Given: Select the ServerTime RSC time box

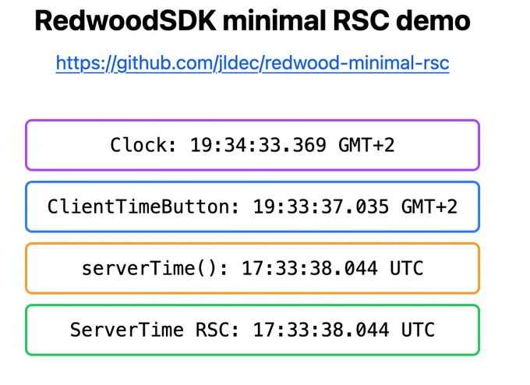Looking at the screenshot, I should click(253, 330).
